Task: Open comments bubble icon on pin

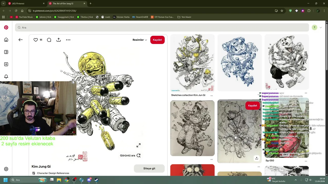Action: pos(49,40)
